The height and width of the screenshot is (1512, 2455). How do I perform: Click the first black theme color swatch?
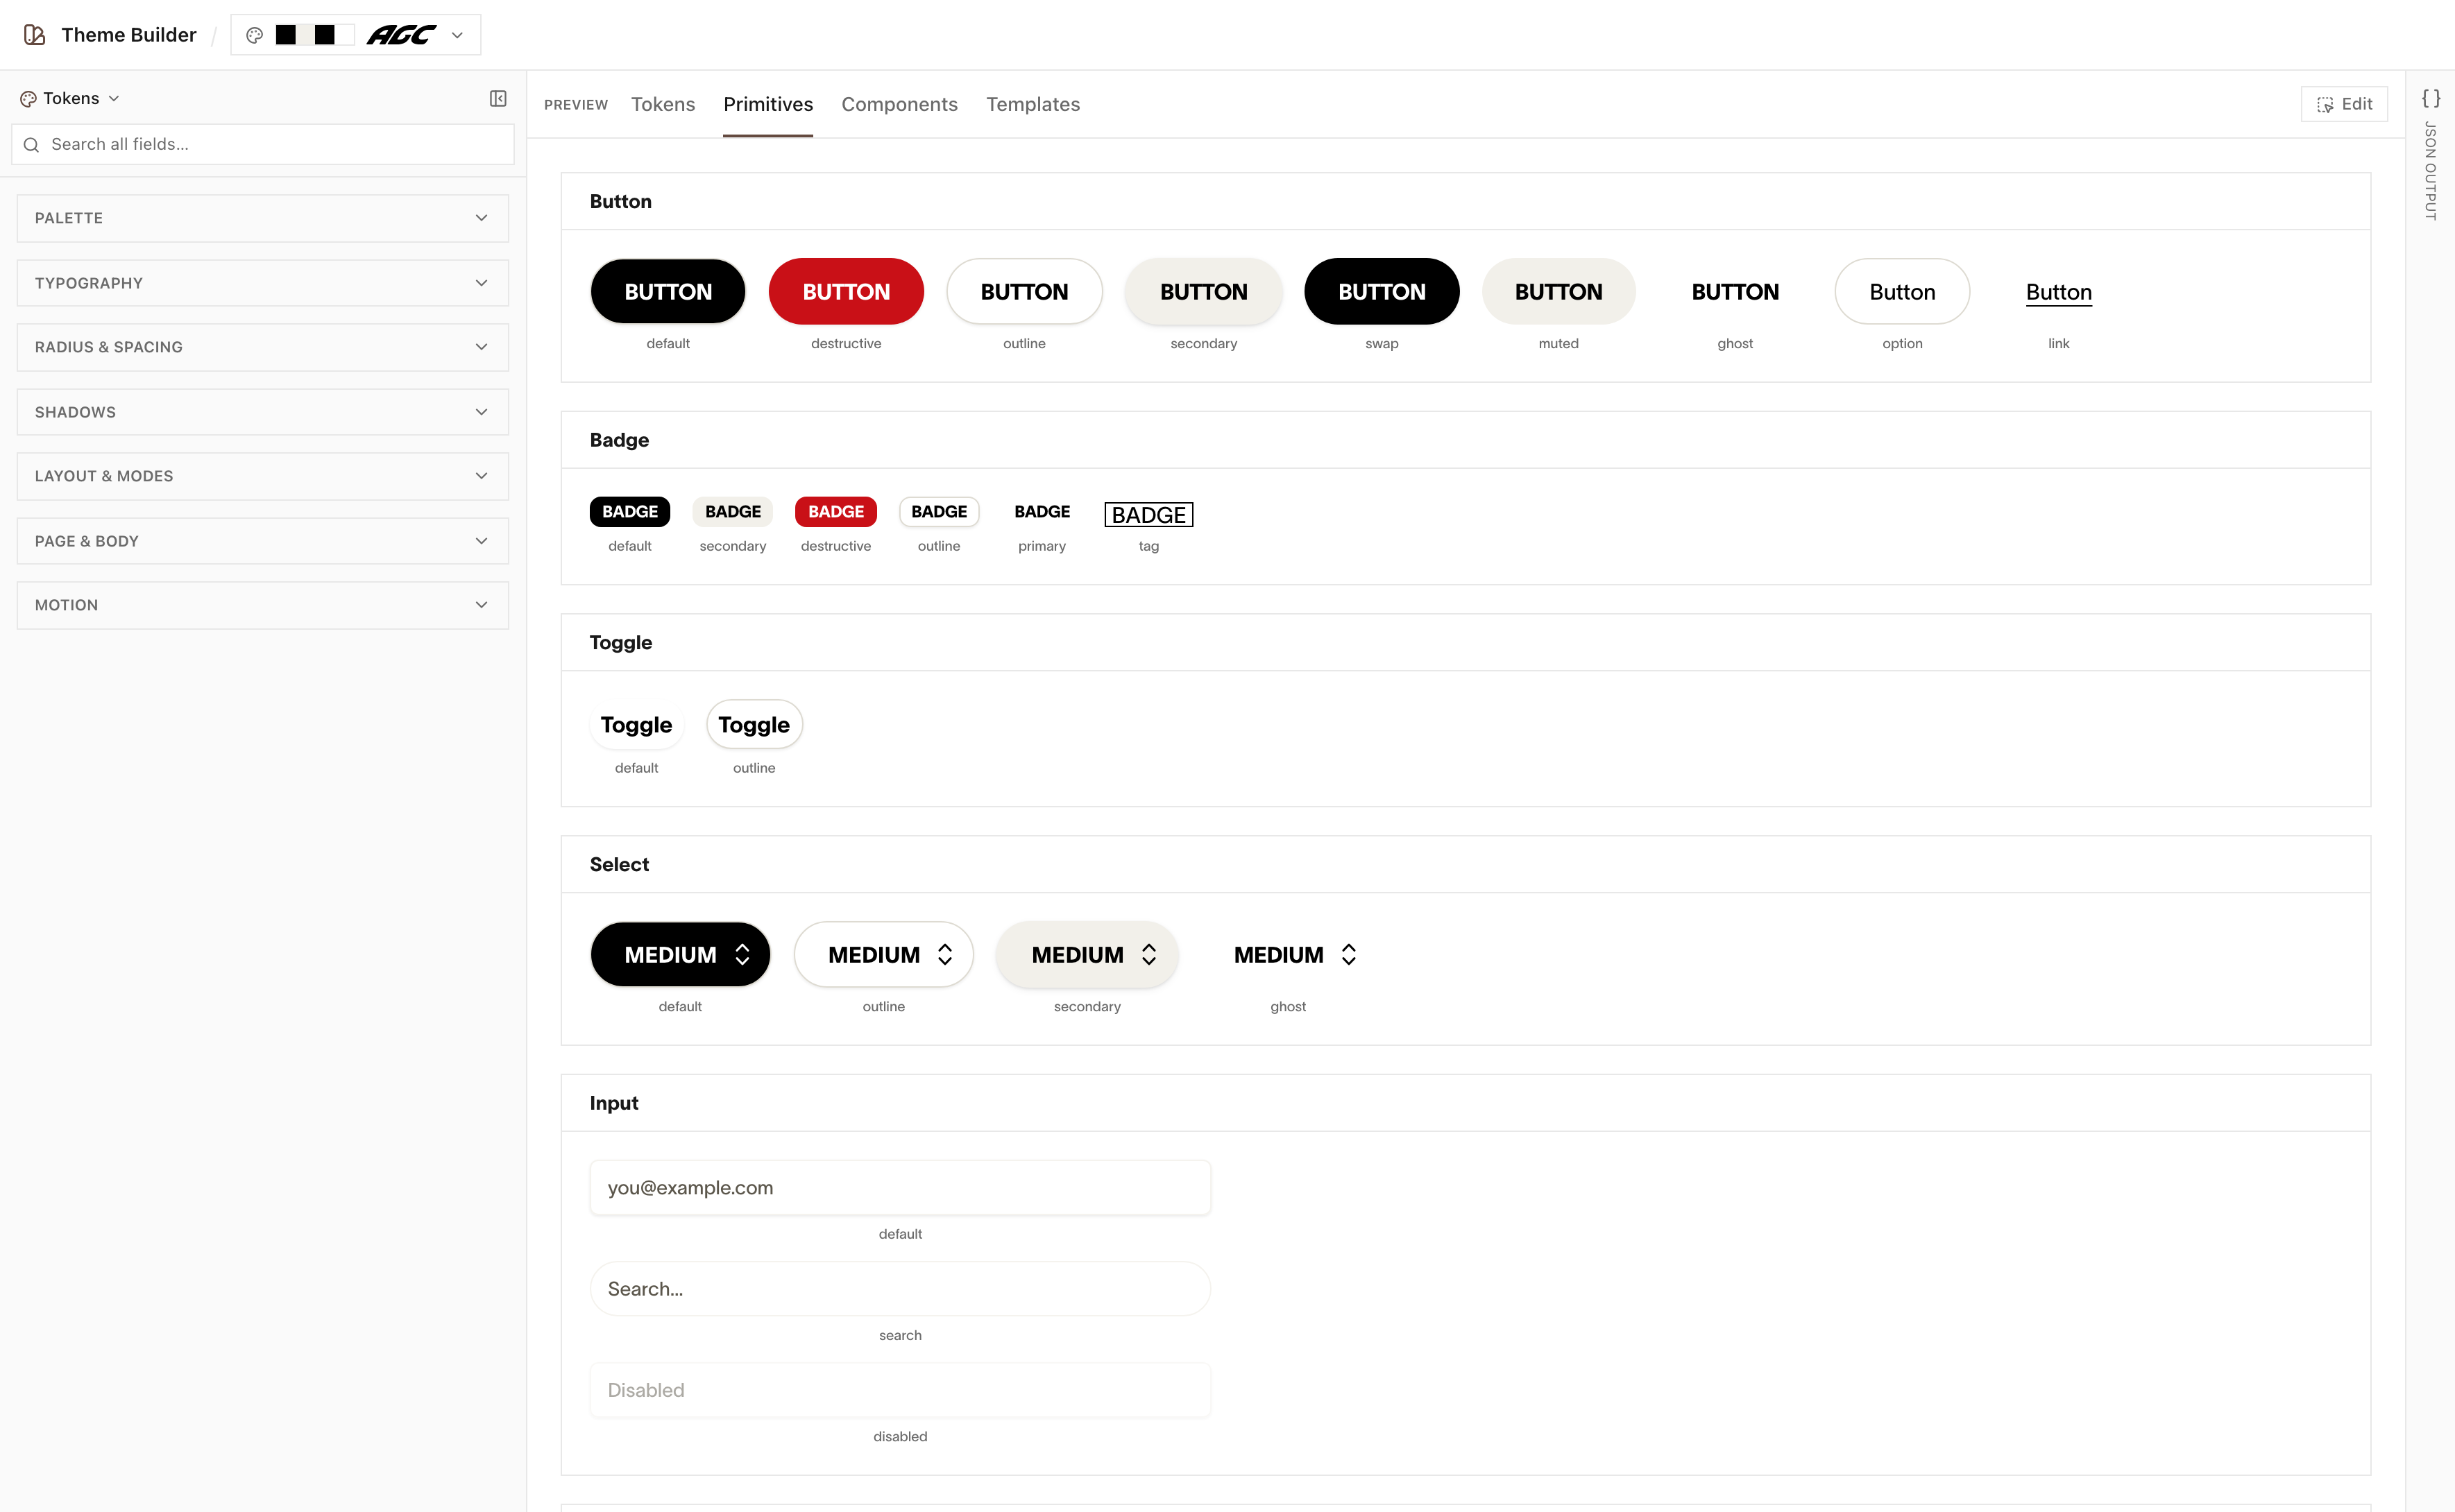286,35
